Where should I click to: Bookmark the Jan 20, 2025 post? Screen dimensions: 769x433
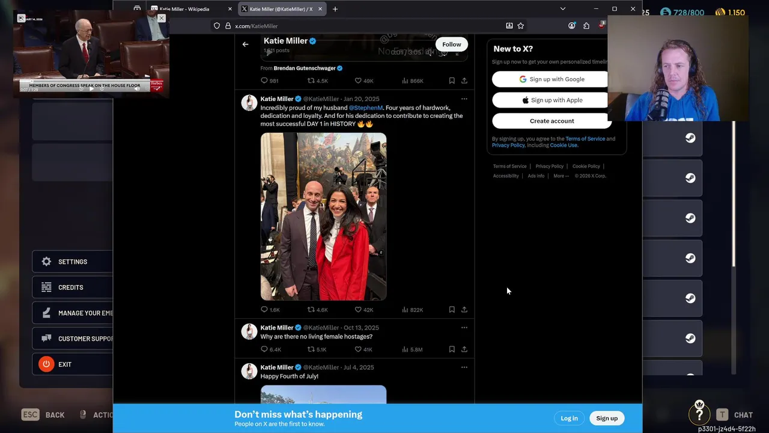click(x=452, y=310)
